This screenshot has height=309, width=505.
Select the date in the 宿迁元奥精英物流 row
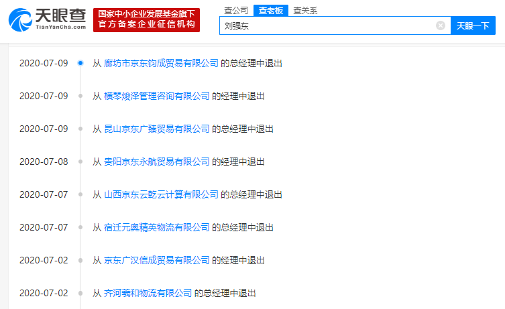pyautogui.click(x=44, y=227)
